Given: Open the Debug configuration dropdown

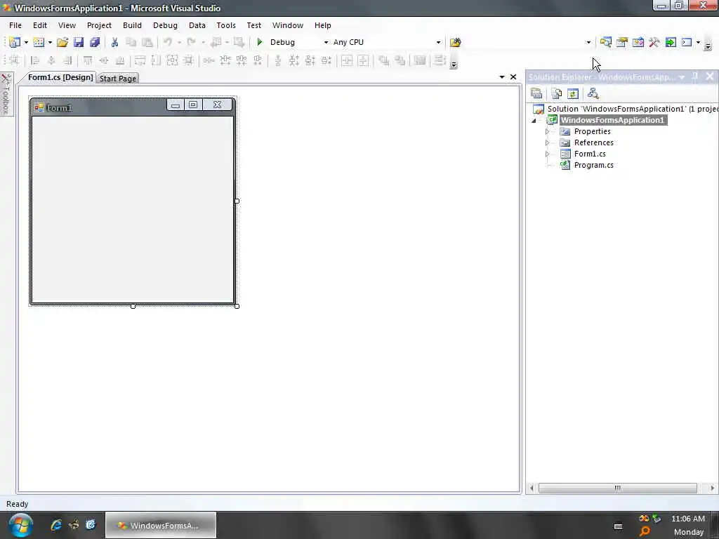Looking at the screenshot, I should pos(326,43).
